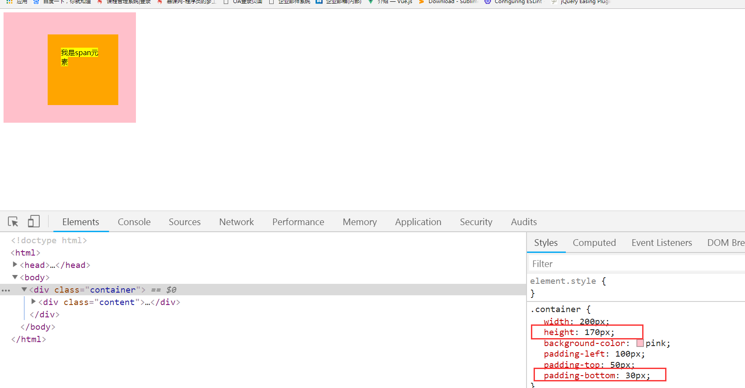
Task: Select the closing </body> tag
Action: click(x=38, y=327)
